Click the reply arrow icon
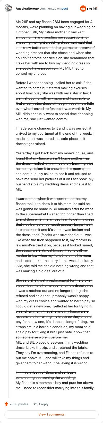 click(36, 404)
